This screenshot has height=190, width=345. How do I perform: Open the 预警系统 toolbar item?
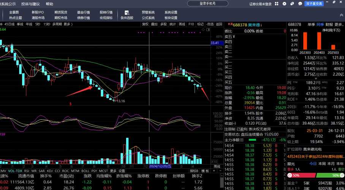tap(148, 12)
